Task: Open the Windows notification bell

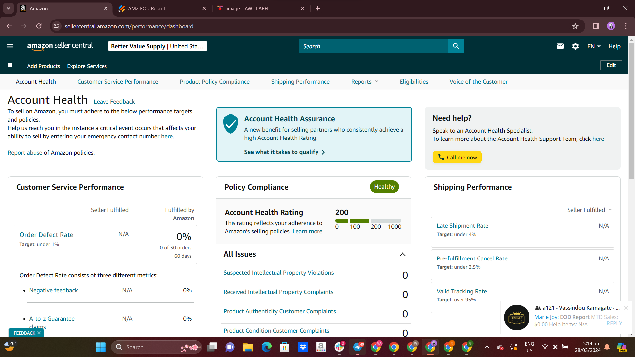Action: coord(607,347)
